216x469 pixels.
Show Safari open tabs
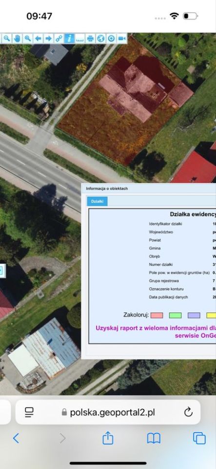(199, 438)
